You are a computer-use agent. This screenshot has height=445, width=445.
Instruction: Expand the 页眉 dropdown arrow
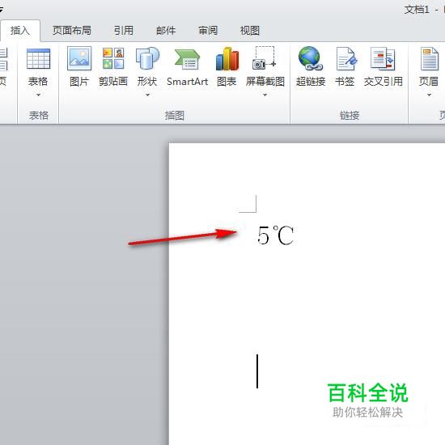[429, 95]
